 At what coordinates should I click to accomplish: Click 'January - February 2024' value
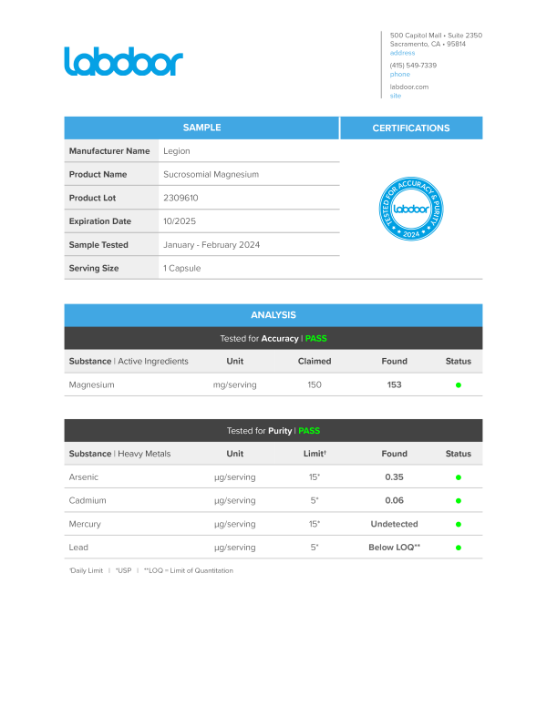point(212,245)
